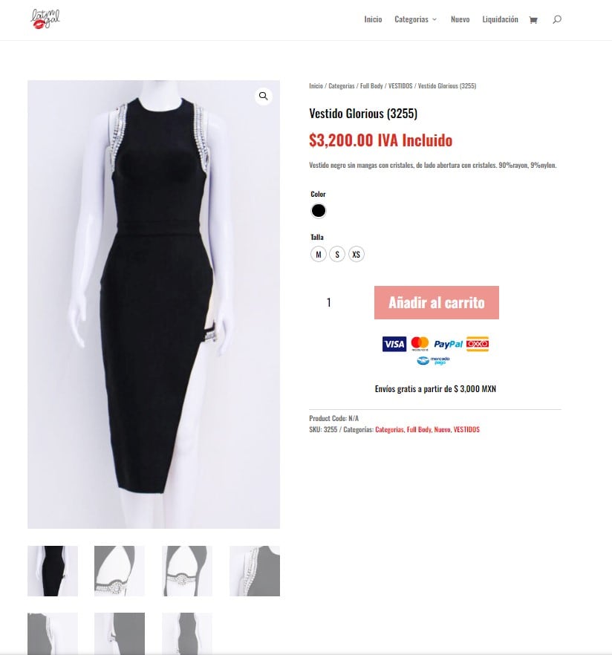This screenshot has width=612, height=655.
Task: Click the Añadir al carrito button
Action: pos(437,302)
